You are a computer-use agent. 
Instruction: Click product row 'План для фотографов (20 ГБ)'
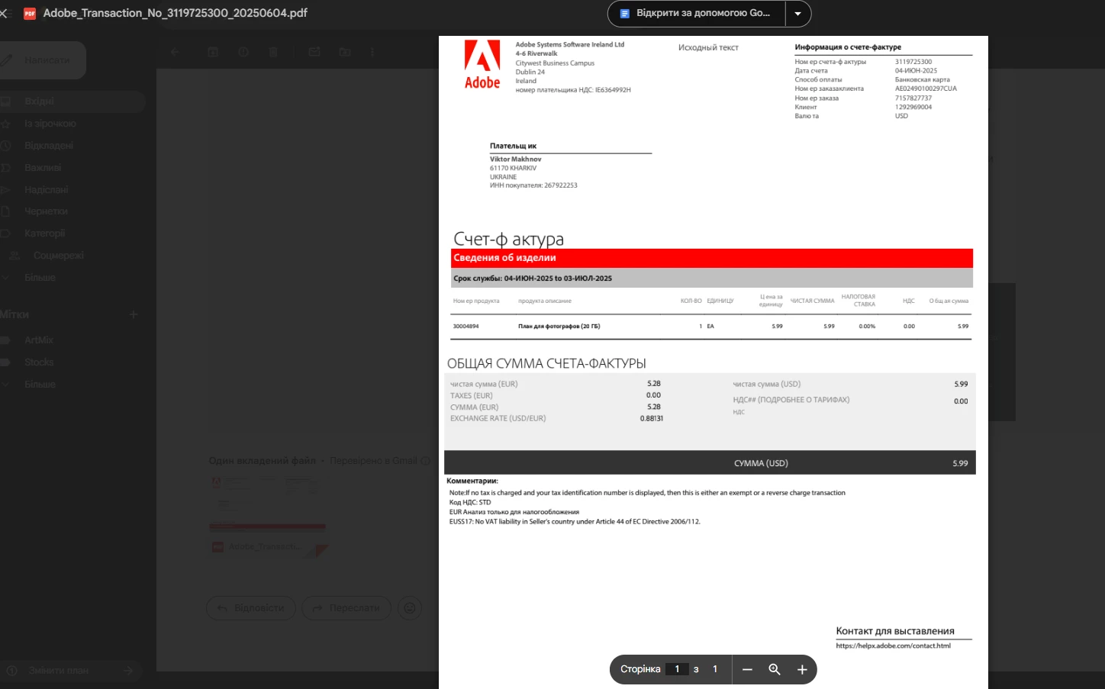pyautogui.click(x=711, y=326)
